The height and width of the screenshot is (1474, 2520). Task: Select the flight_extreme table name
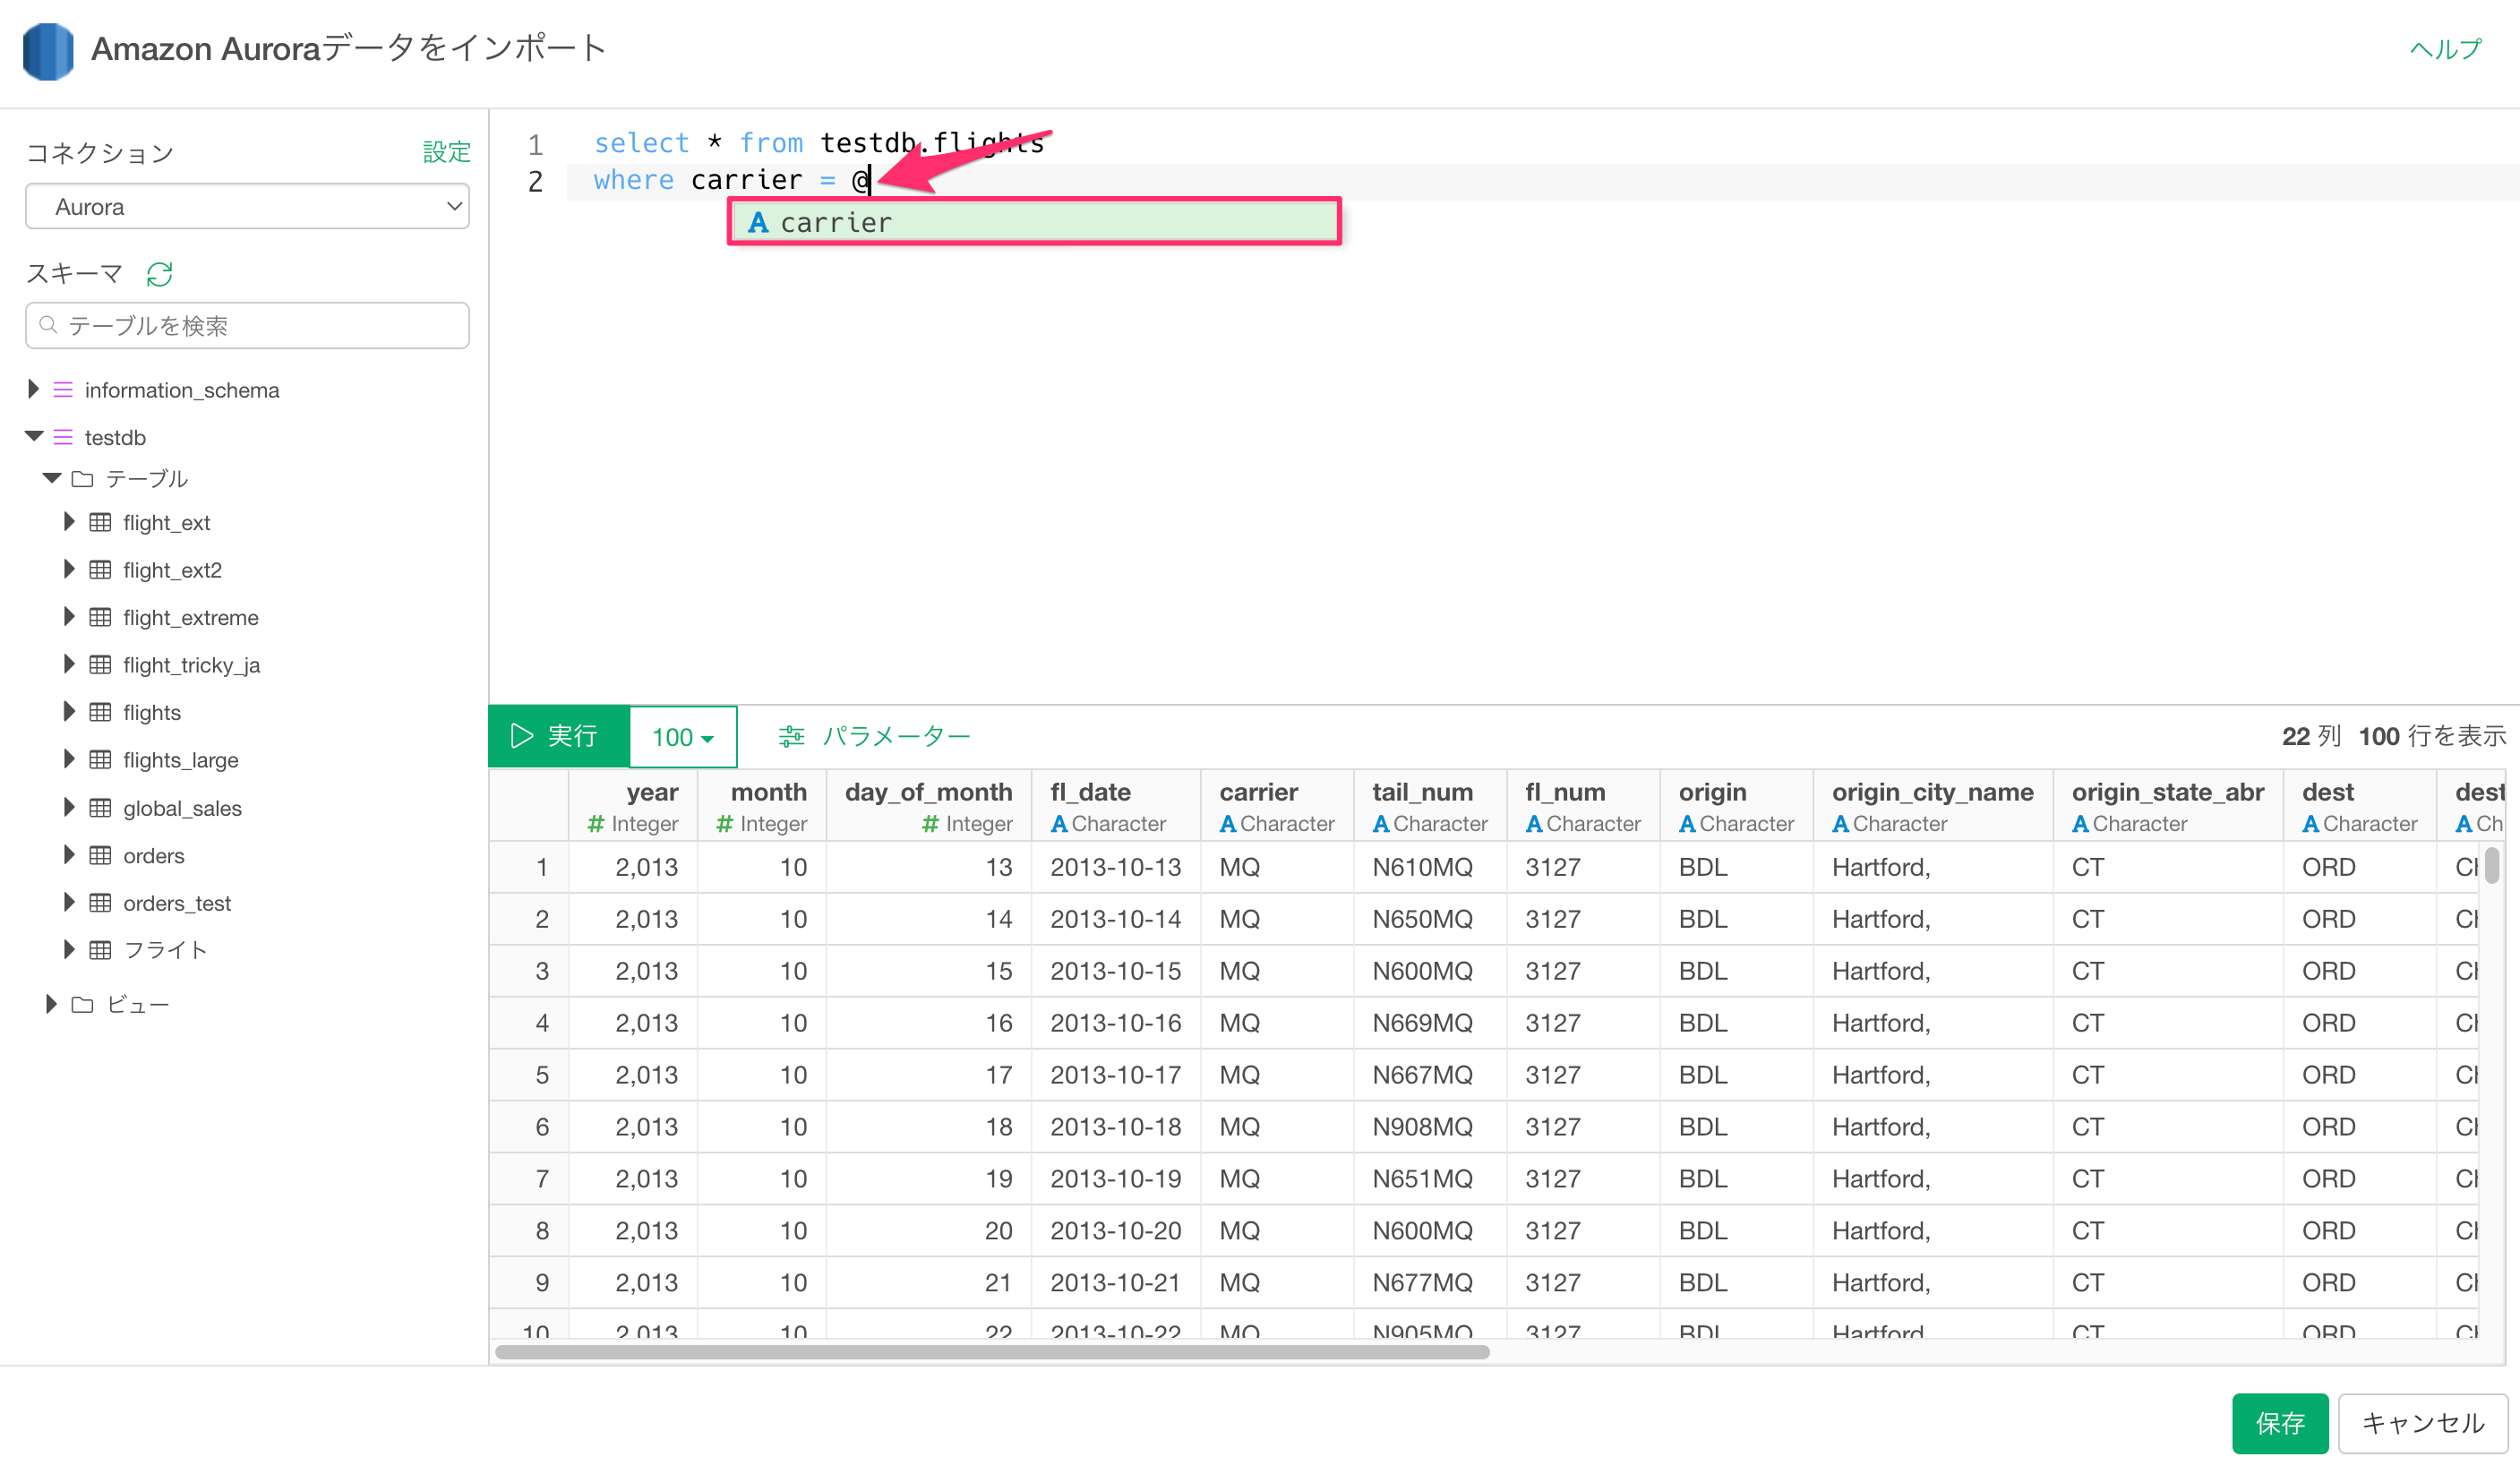point(190,617)
